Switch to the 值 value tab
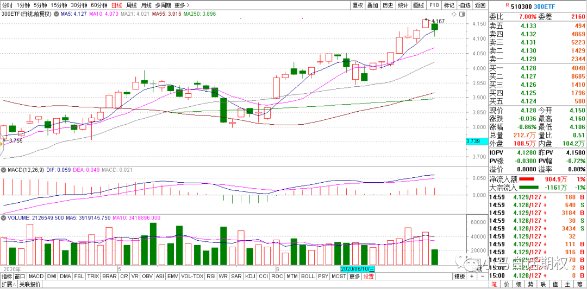The height and width of the screenshot is (289, 587). pyautogui.click(x=556, y=284)
